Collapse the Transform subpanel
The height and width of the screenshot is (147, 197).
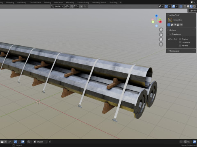pyautogui.click(x=170, y=34)
